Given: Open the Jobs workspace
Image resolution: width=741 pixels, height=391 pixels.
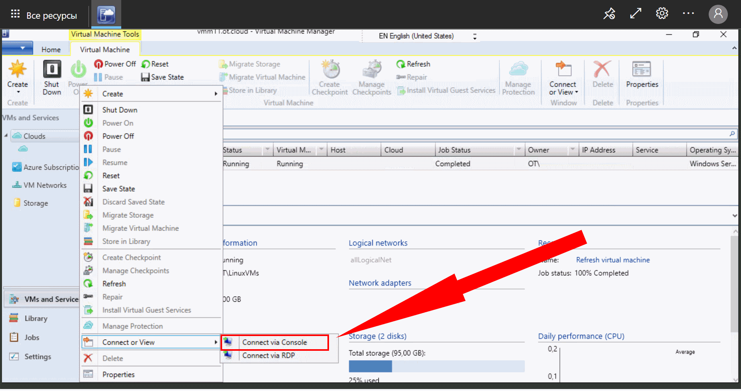Looking at the screenshot, I should point(32,338).
